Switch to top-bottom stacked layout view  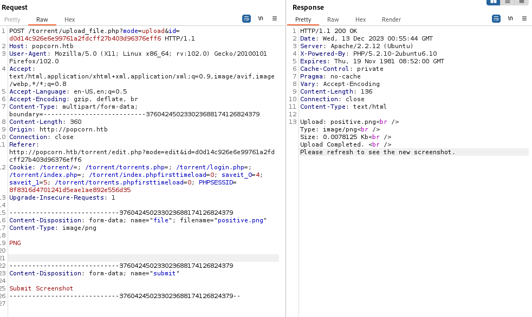[508, 2]
